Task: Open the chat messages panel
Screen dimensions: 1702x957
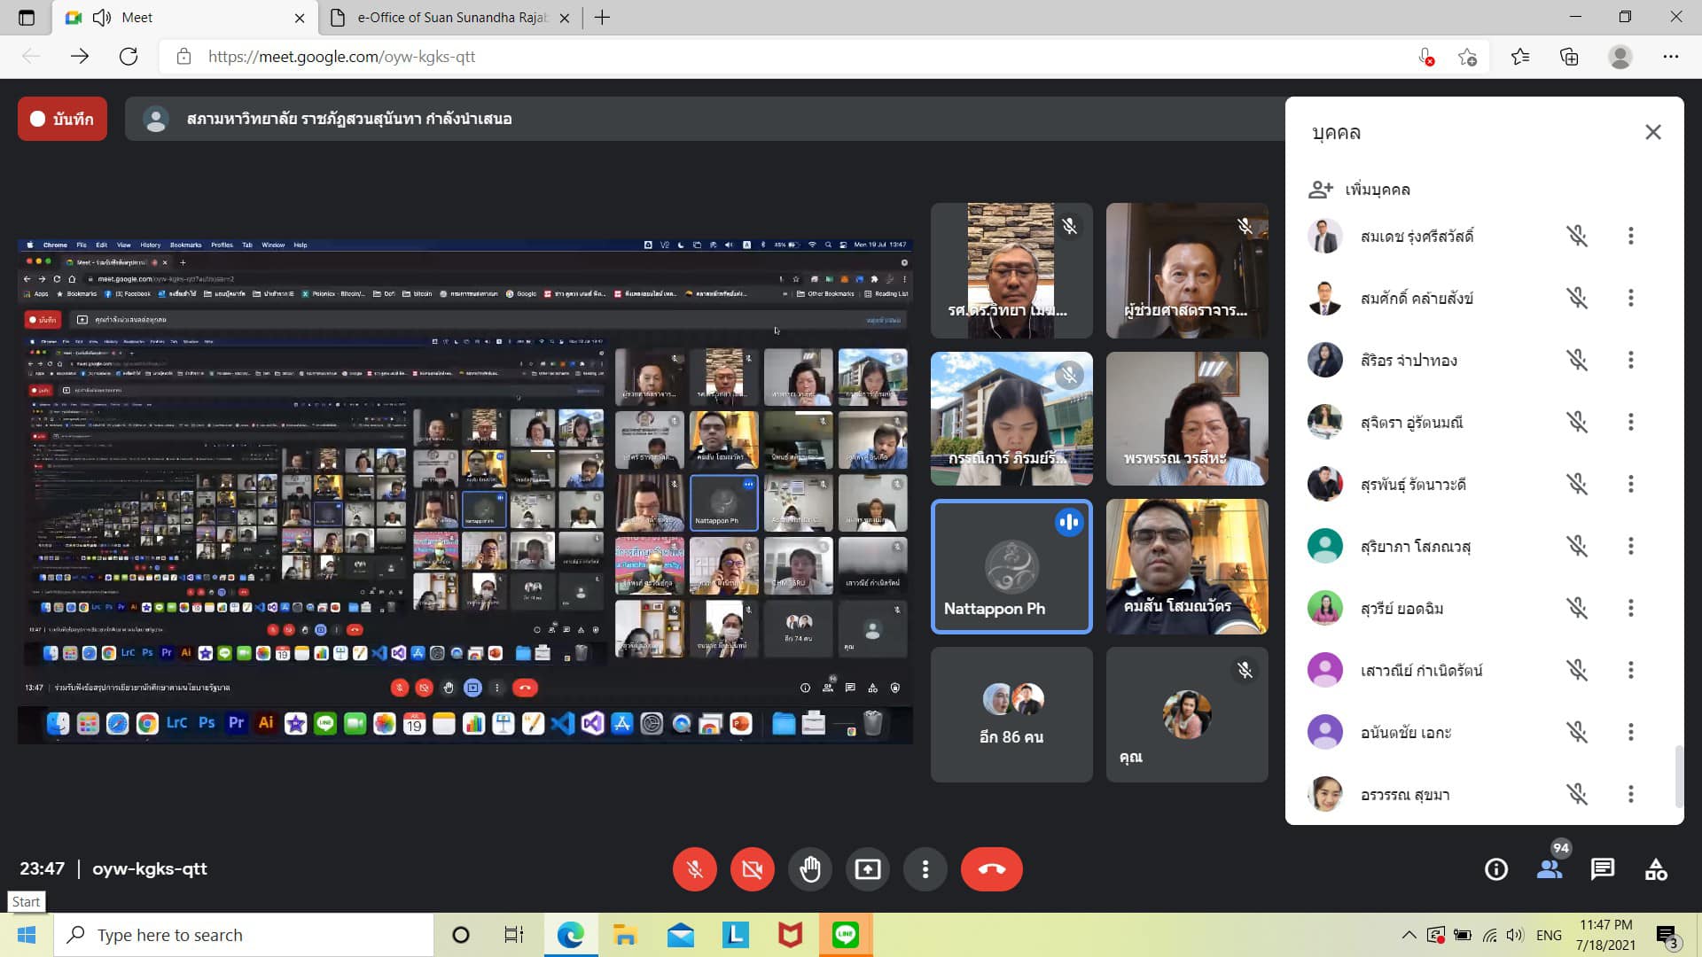Action: click(1602, 869)
